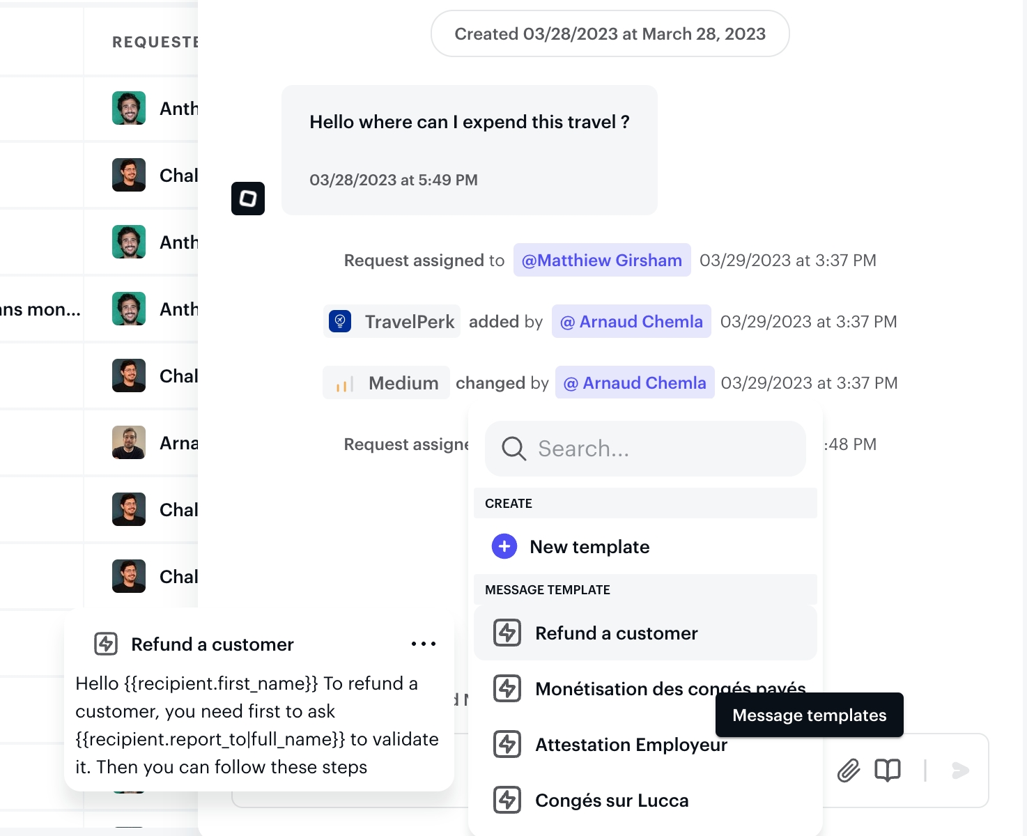
Task: Click the TravelPerk tag label
Action: (409, 321)
